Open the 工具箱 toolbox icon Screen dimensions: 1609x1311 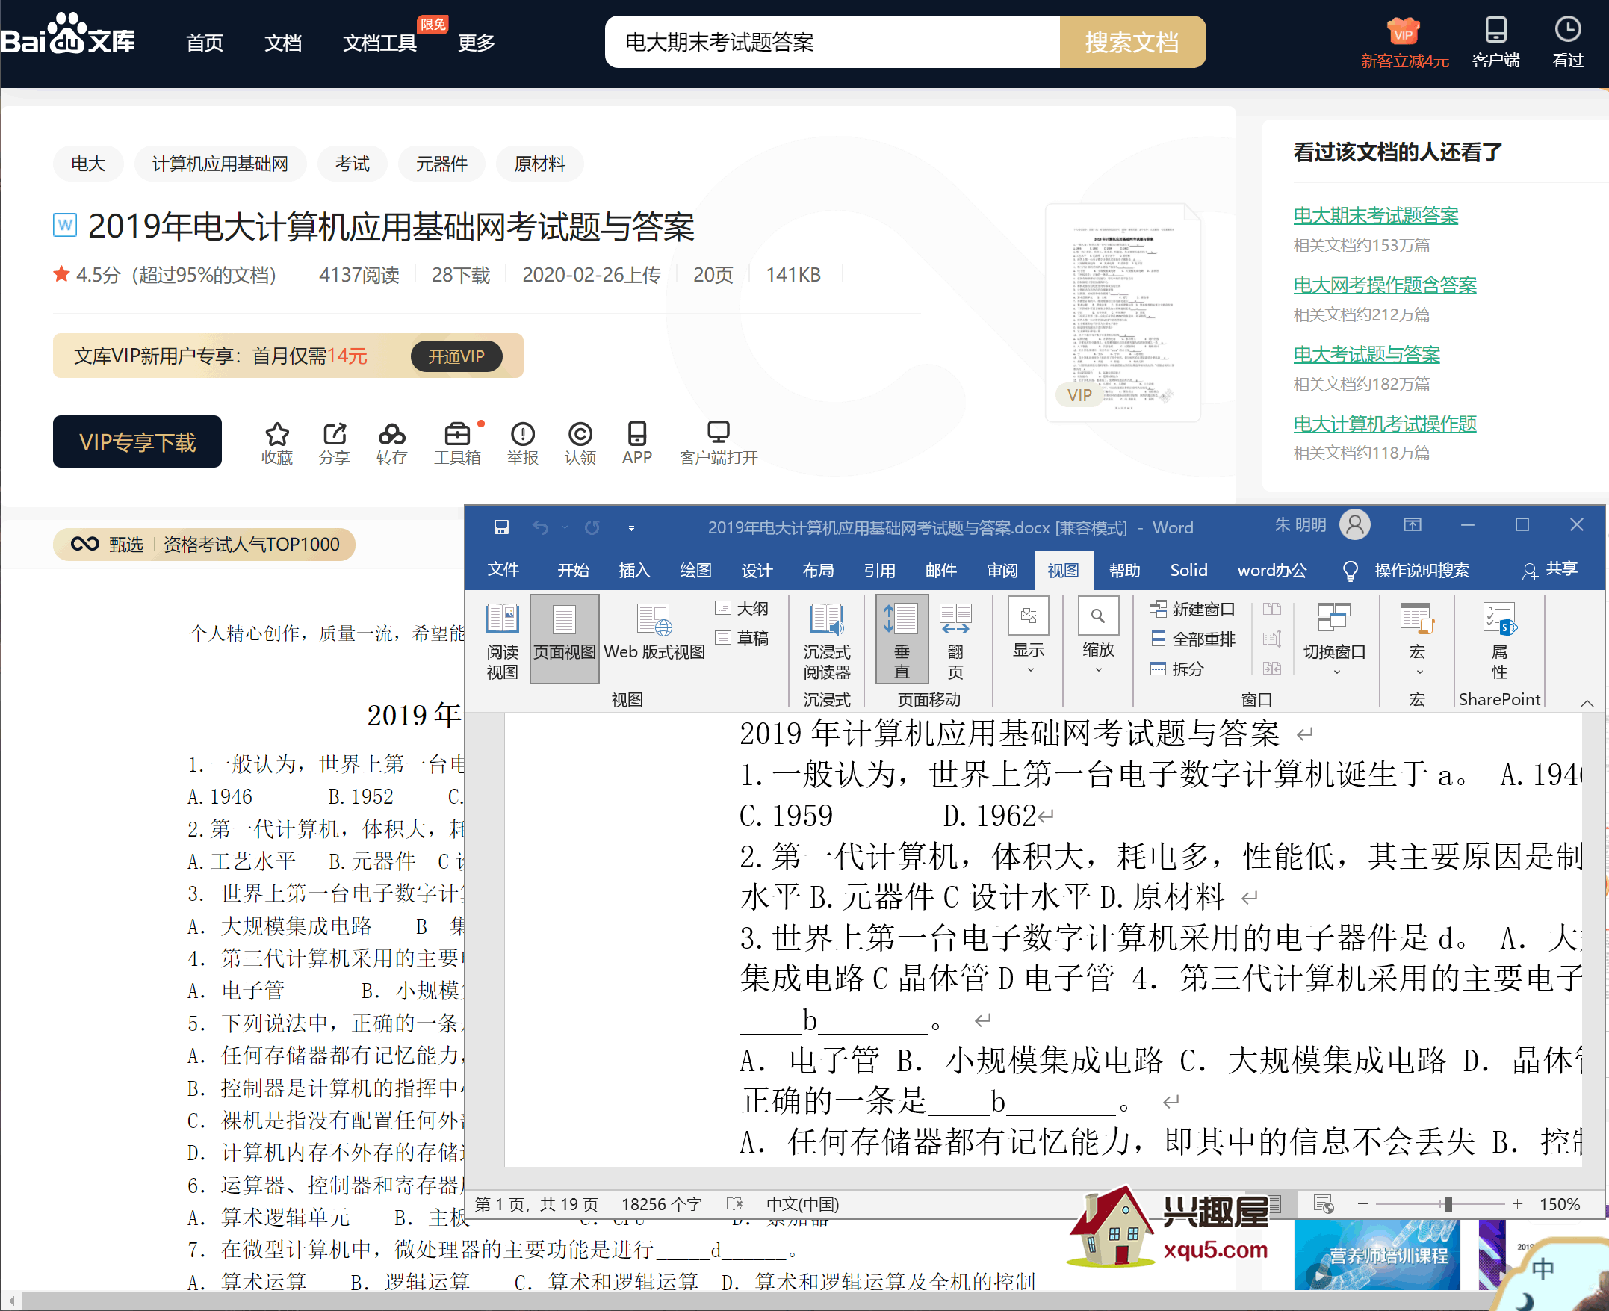458,434
